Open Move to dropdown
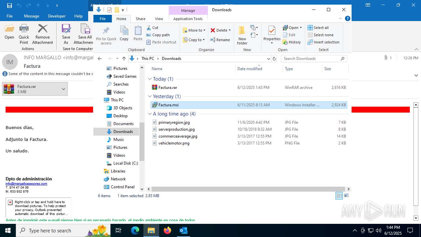Screen dimensions: 421x237 click(194, 30)
